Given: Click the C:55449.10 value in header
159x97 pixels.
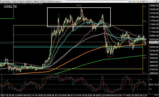Looking at the screenshot, I should [15, 2].
